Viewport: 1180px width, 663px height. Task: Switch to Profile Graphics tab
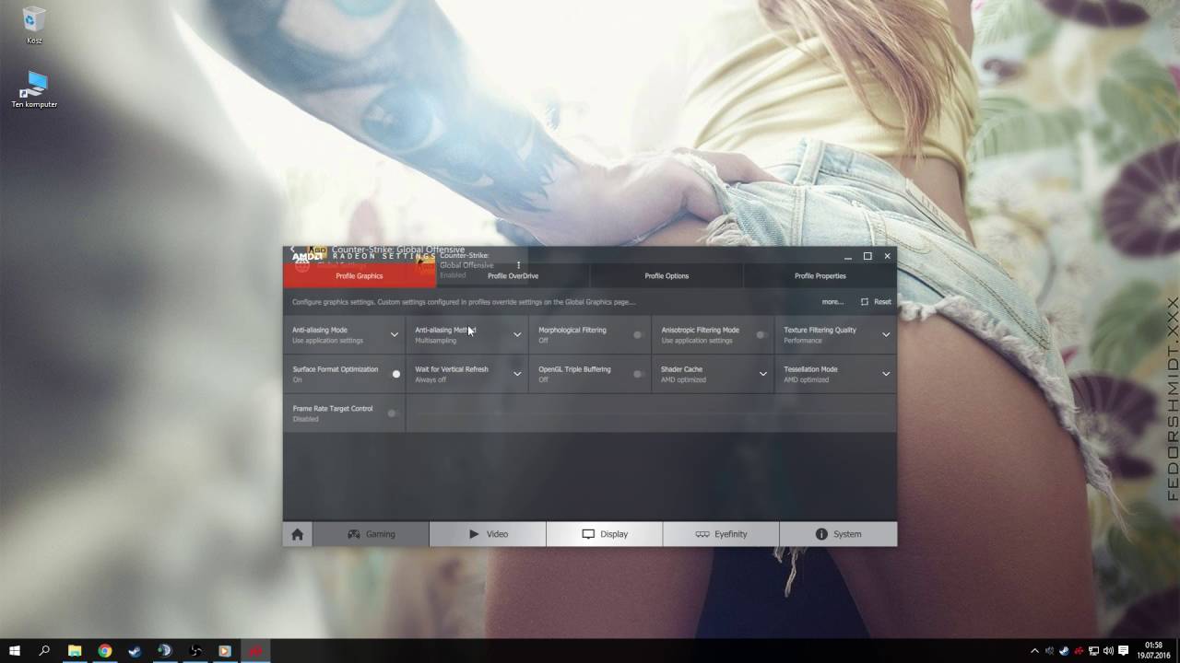click(360, 275)
